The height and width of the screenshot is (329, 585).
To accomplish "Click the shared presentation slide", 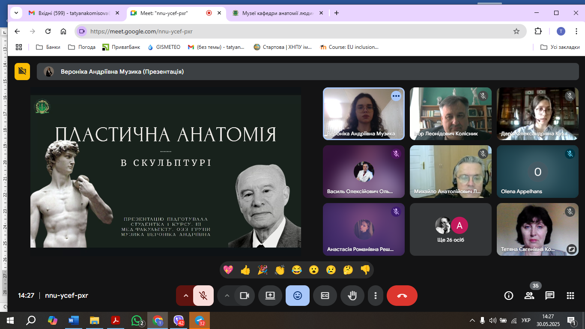I will [x=166, y=171].
